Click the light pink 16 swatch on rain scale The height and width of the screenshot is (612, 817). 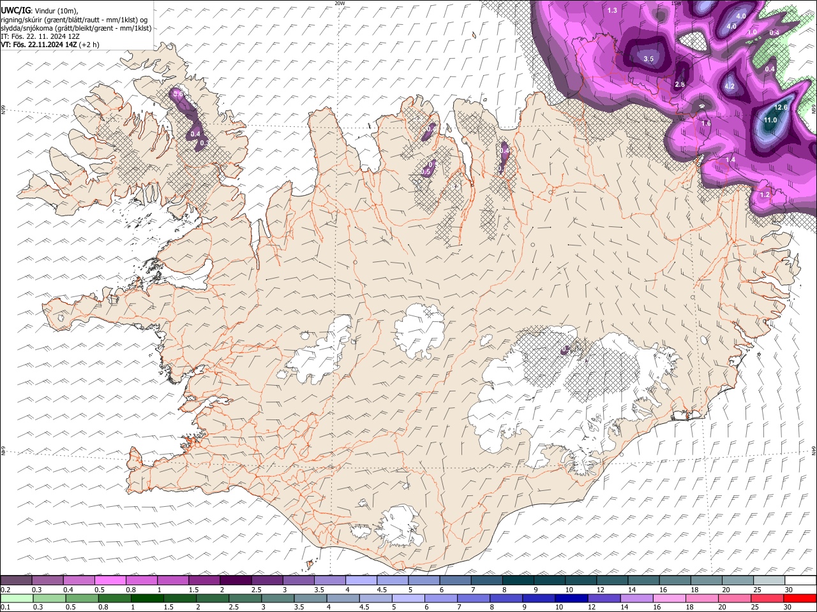click(670, 599)
